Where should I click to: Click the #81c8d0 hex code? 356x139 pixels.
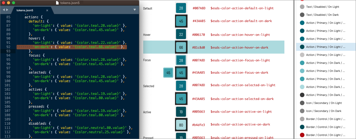tap(199, 47)
